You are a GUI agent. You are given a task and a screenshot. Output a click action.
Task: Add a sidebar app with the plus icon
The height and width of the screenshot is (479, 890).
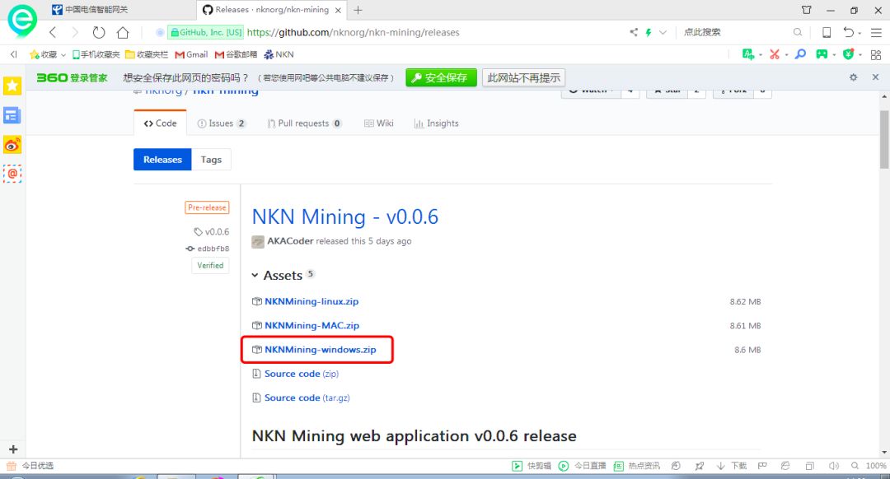[13, 449]
